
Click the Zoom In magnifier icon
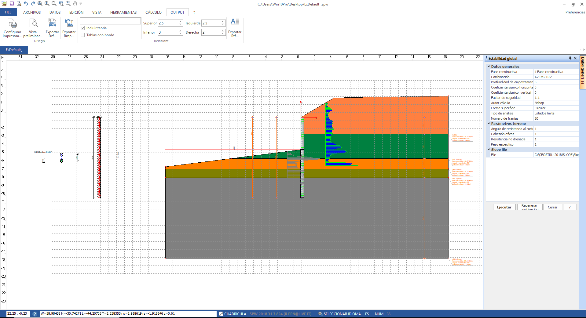coord(47,4)
